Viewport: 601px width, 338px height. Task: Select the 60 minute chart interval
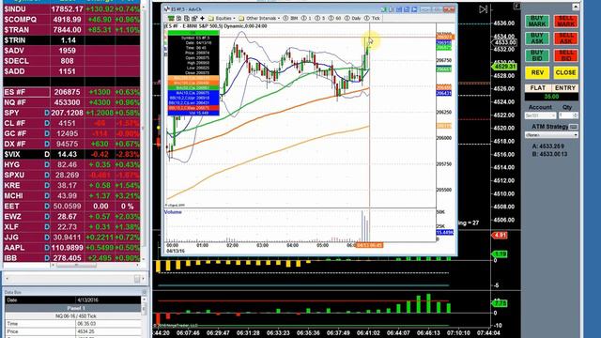point(334,18)
